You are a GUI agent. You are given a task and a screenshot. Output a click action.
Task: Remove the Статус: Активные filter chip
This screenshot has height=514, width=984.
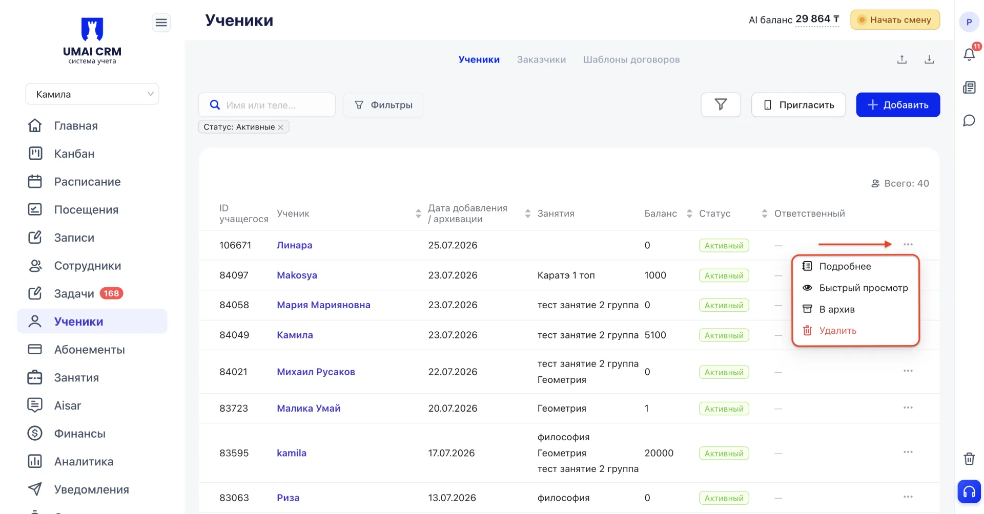pyautogui.click(x=280, y=127)
